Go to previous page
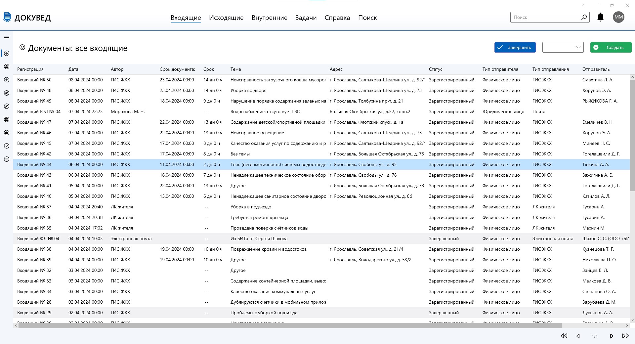 578,336
